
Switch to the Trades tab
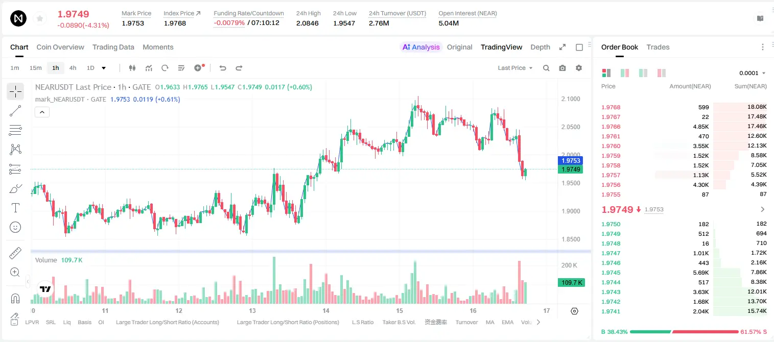(658, 47)
